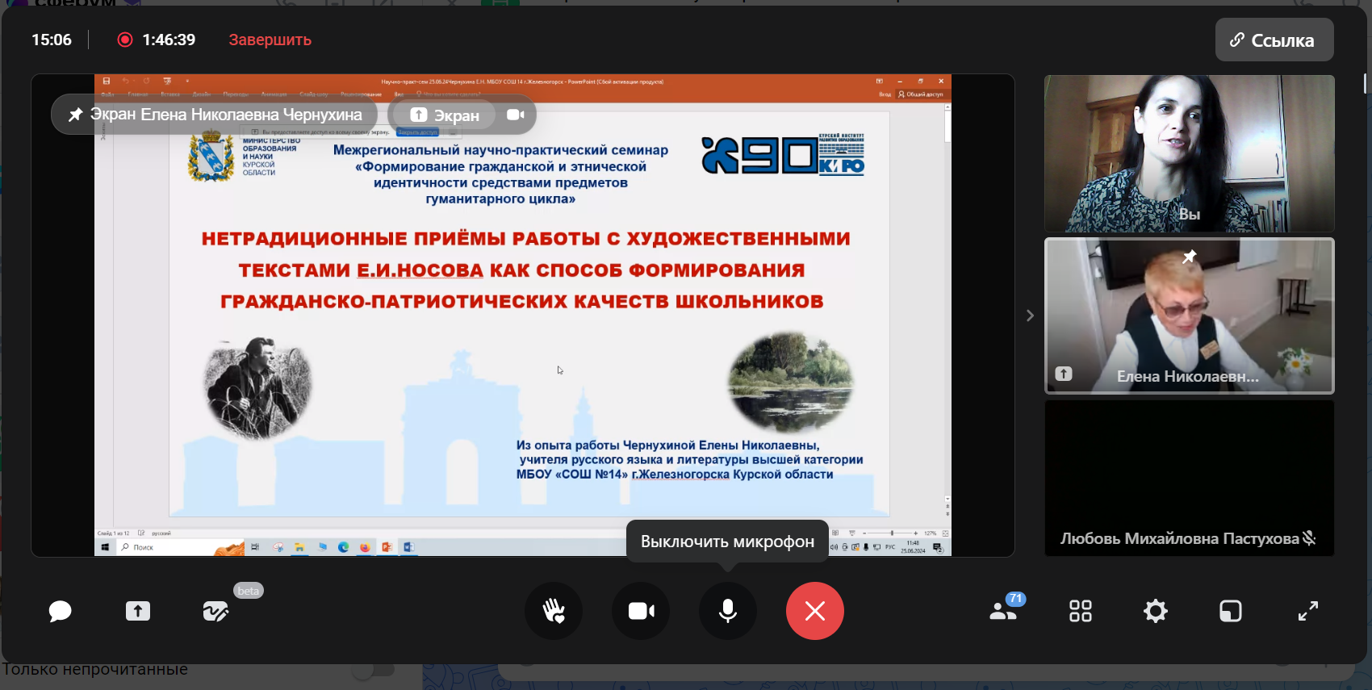Adjust zoom slider in shared PowerPoint status bar

[x=891, y=533]
